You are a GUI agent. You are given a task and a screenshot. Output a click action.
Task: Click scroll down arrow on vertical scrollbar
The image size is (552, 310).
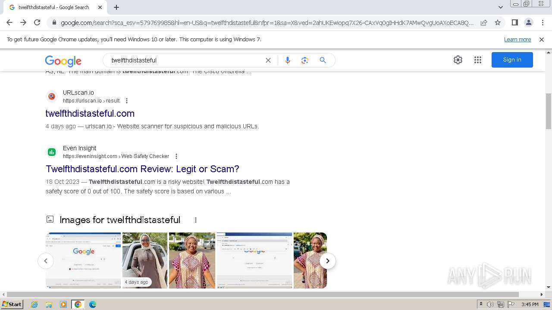(x=549, y=287)
